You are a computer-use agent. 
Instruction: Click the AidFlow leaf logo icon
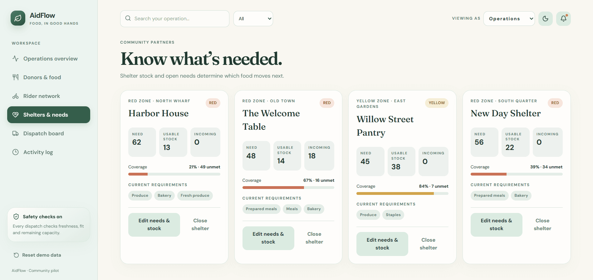pyautogui.click(x=18, y=18)
